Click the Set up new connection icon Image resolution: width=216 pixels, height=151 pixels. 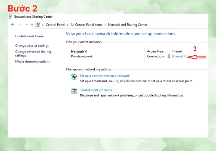pos(74,77)
